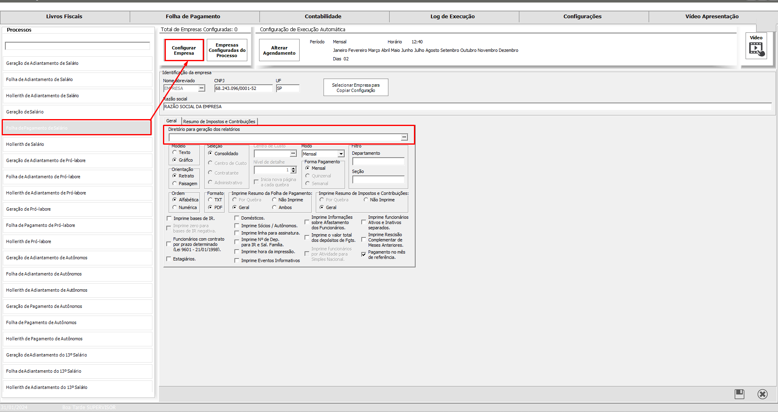Viewport: 778px width, 412px height.
Task: Select Ambos for payroll summary printing
Action: click(274, 207)
